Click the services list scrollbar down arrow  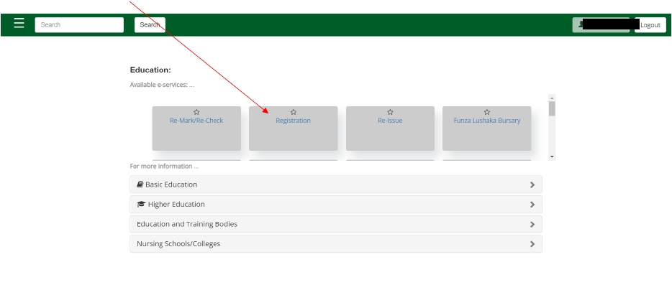pos(552,156)
